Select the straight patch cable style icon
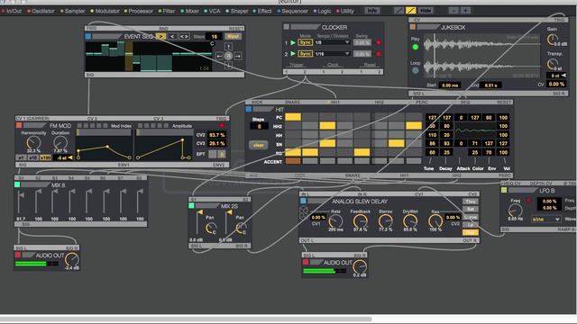577x324 pixels. click(398, 11)
